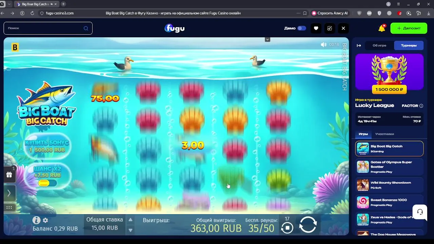The width and height of the screenshot is (434, 244).
Task: Open game settings gear icon
Action: point(45,220)
